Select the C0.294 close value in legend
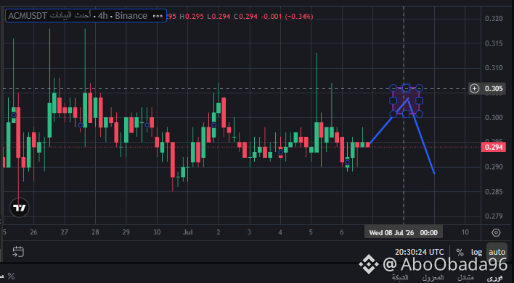Viewport: 514px width, 283px height. (245, 16)
